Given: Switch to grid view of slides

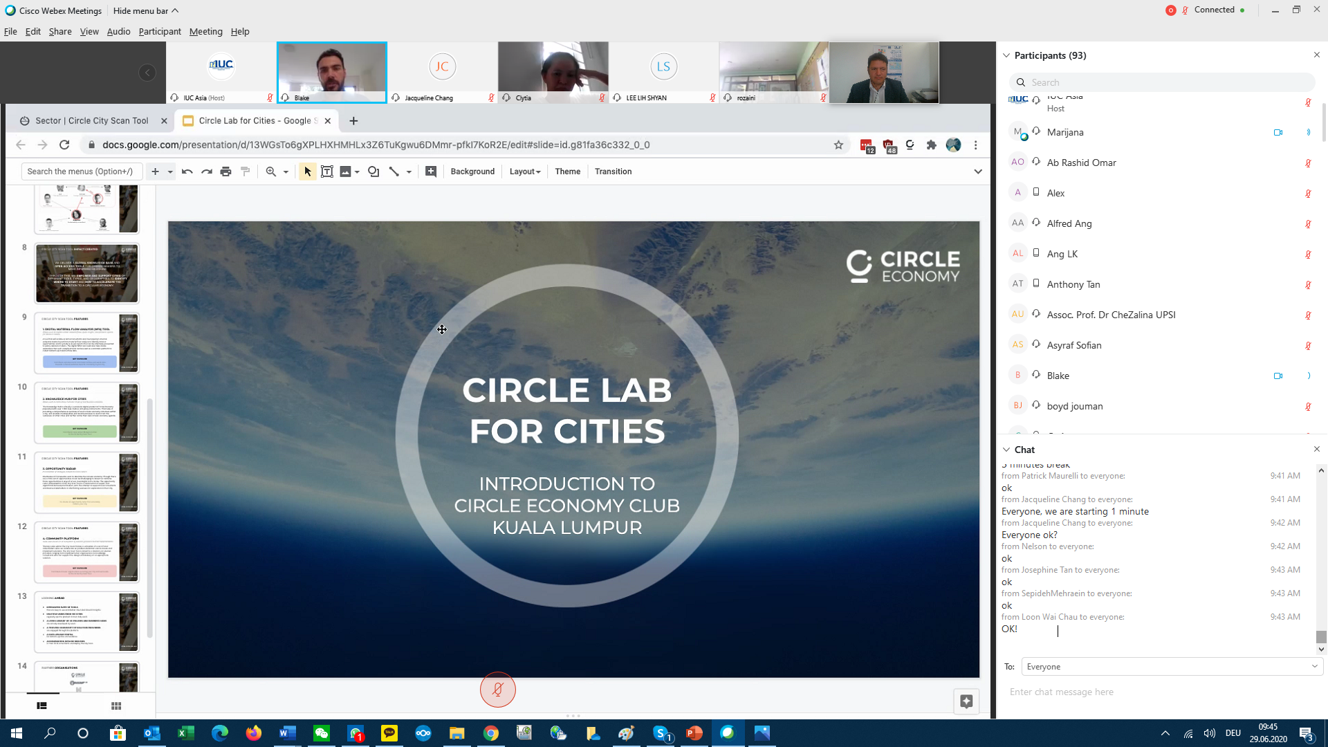Looking at the screenshot, I should (116, 705).
